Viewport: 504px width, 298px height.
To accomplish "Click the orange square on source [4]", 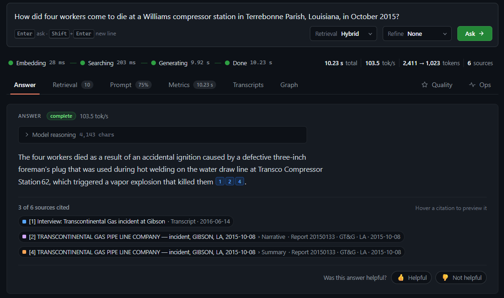I will click(24, 252).
